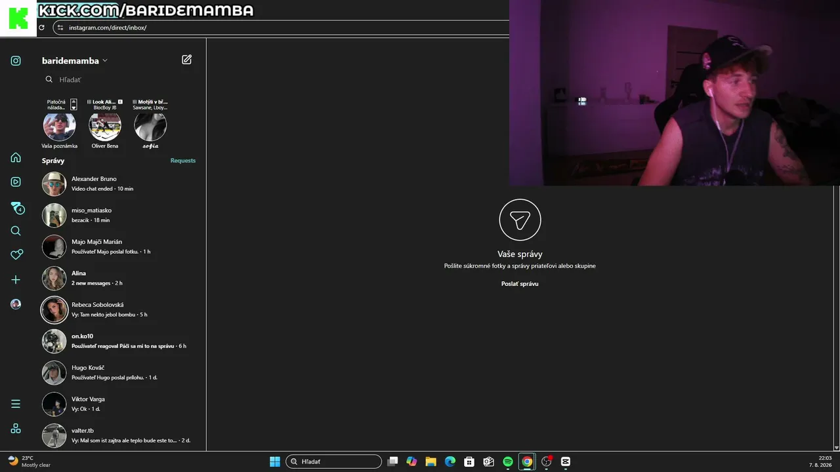Open the Notifications heart icon
The width and height of the screenshot is (840, 472).
coord(16,254)
